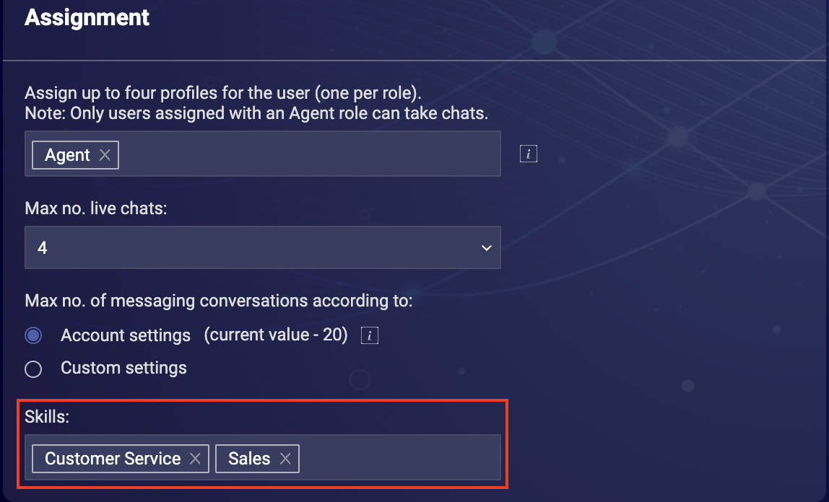
Task: Select the Custom settings radio button
Action: pyautogui.click(x=33, y=369)
